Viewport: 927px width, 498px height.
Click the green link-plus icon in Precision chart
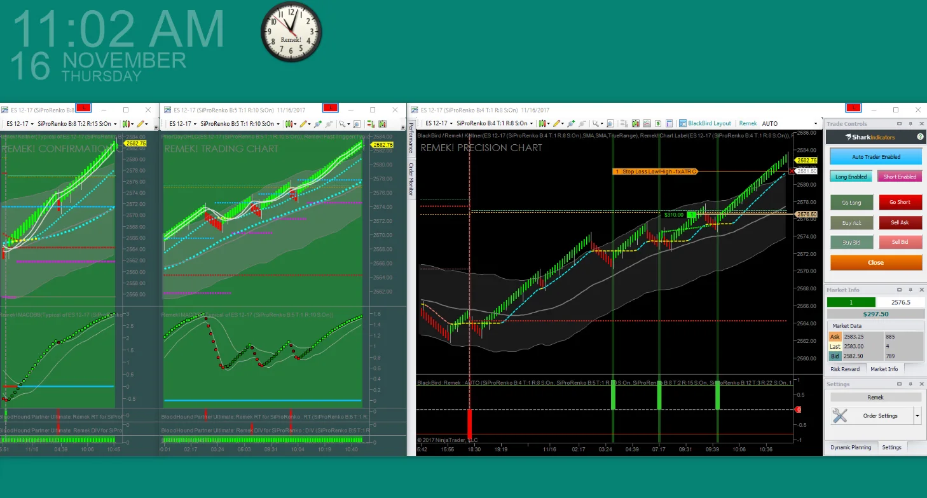(571, 124)
